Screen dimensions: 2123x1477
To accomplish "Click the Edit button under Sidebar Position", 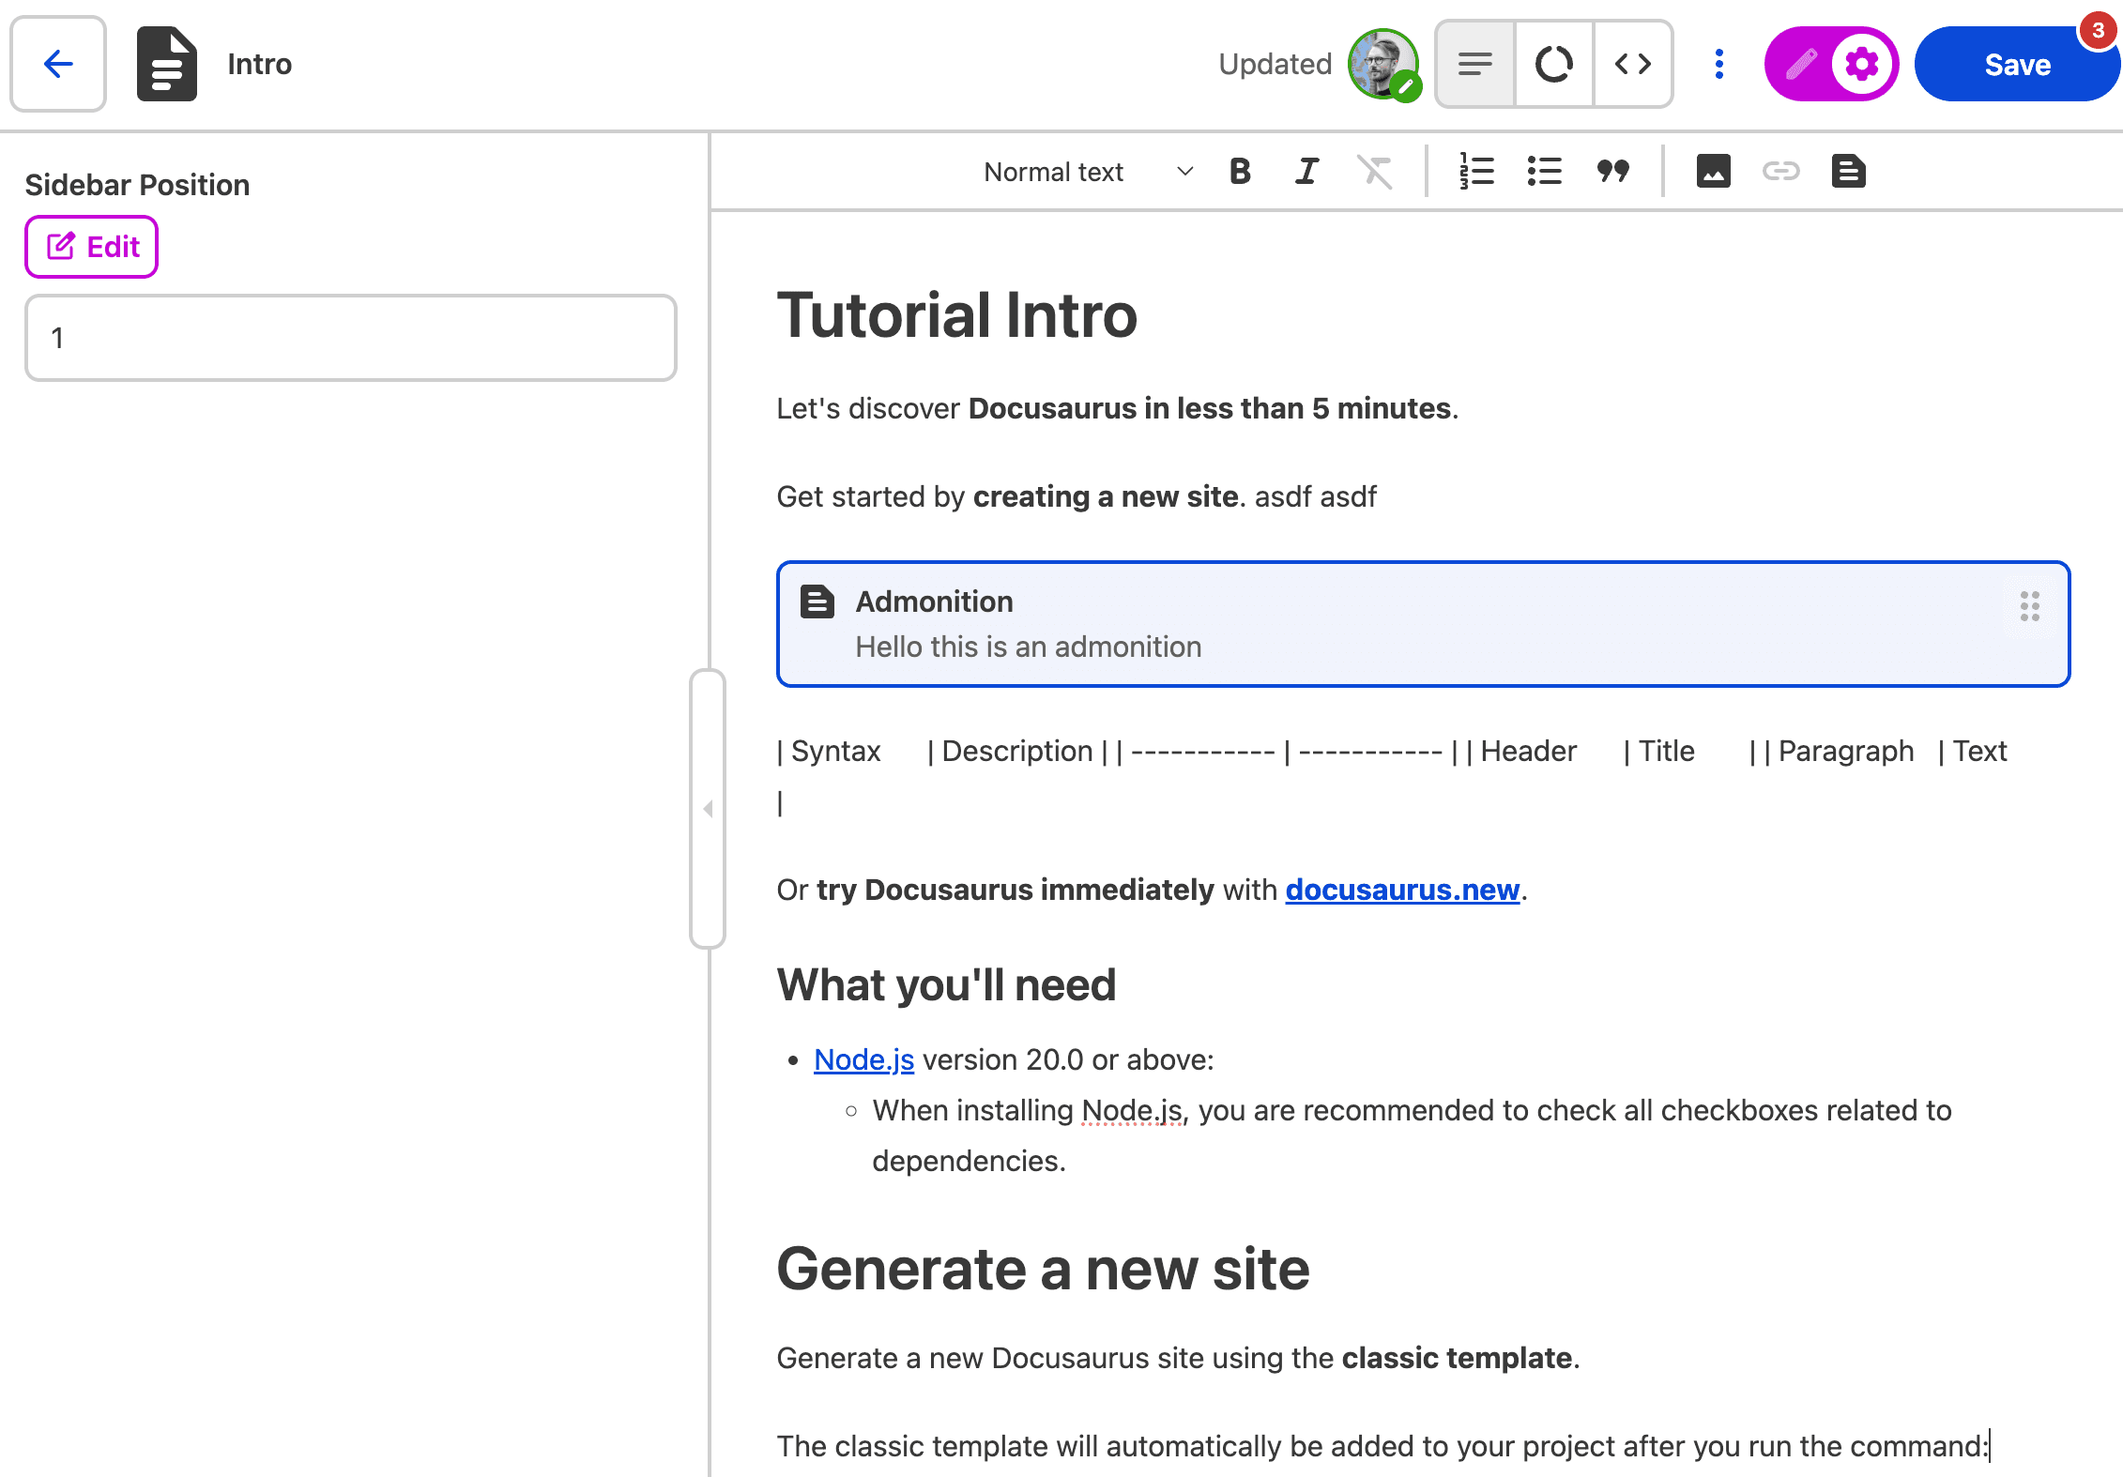I will 92,247.
